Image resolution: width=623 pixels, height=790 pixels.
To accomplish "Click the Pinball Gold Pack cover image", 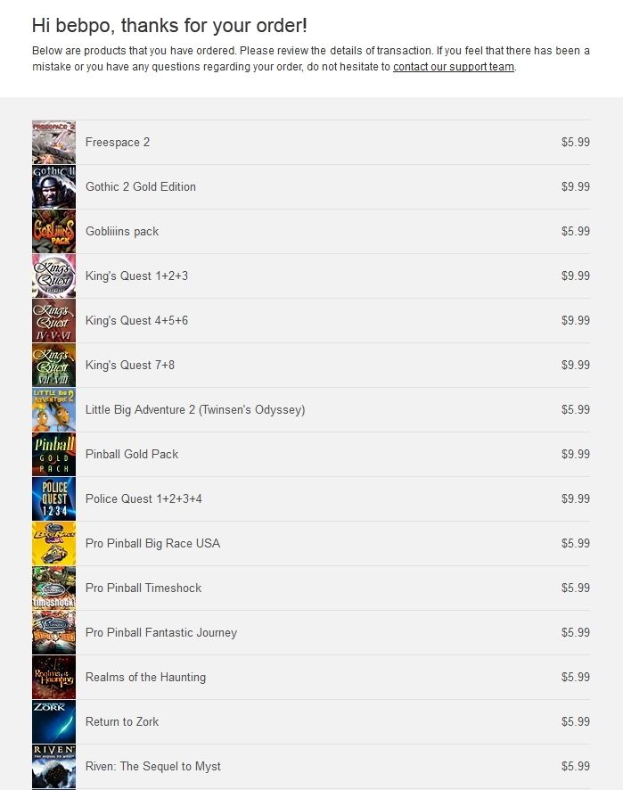I will (53, 455).
